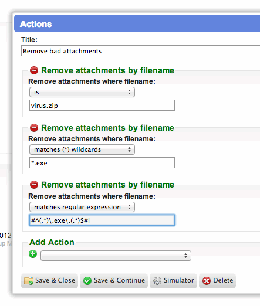The width and height of the screenshot is (260, 306).
Task: Click the green plus add action icon
Action: point(33,254)
